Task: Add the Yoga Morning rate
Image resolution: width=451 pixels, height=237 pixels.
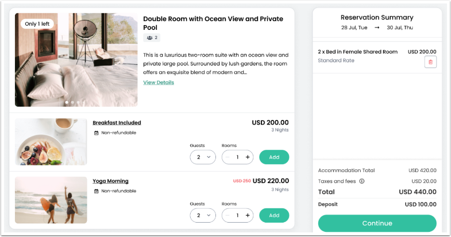Action: [x=274, y=216]
